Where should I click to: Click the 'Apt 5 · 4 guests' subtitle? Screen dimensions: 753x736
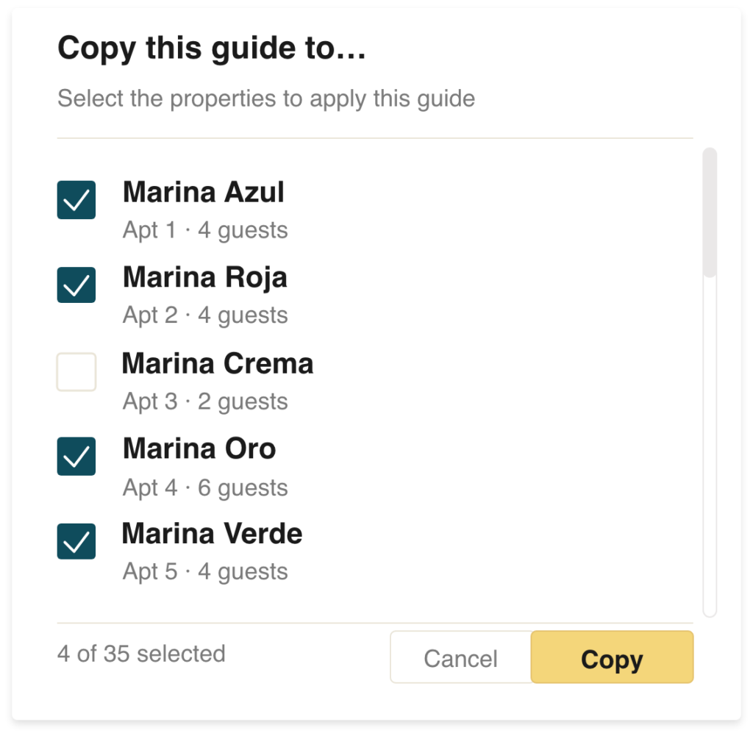(205, 572)
